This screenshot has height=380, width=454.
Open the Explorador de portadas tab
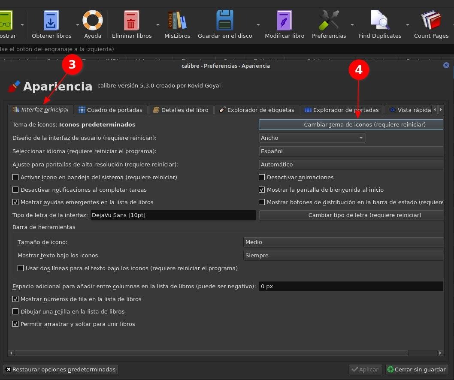pyautogui.click(x=342, y=110)
